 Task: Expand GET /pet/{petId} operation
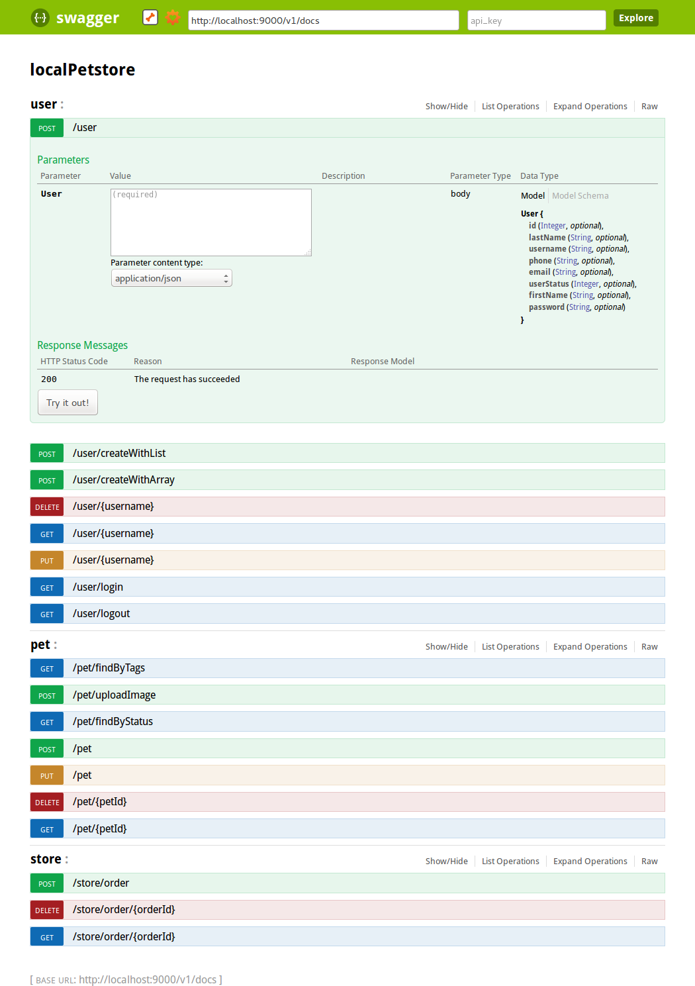tap(347, 829)
